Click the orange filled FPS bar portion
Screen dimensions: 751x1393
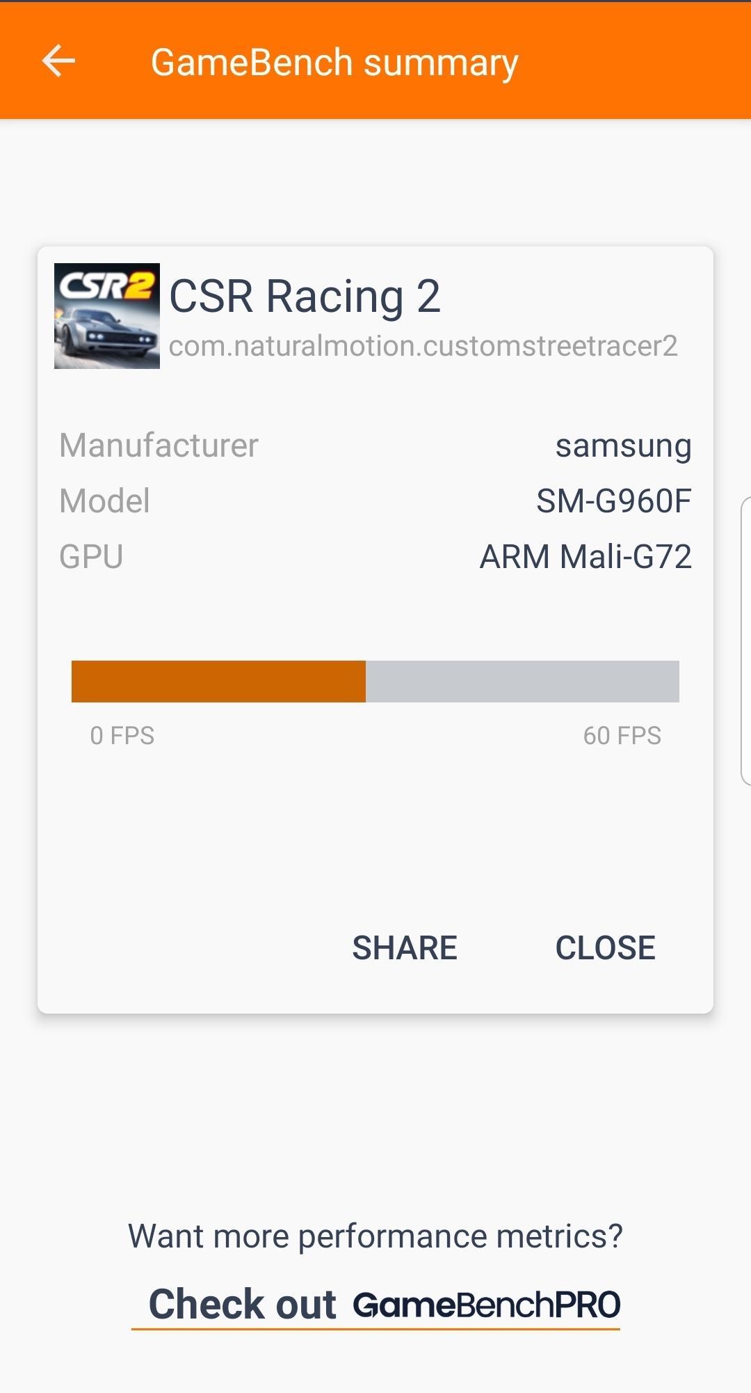pos(218,681)
